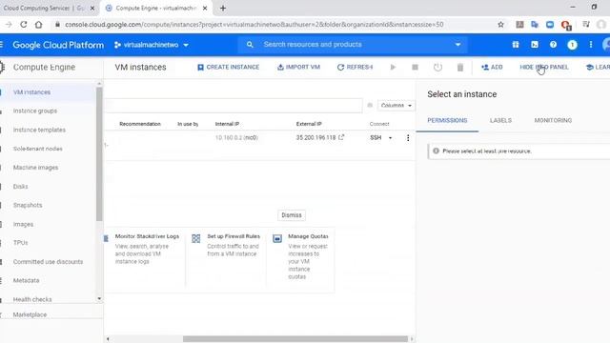Open a new browser tab
Viewport: 610px width, 343px height.
coord(223,9)
